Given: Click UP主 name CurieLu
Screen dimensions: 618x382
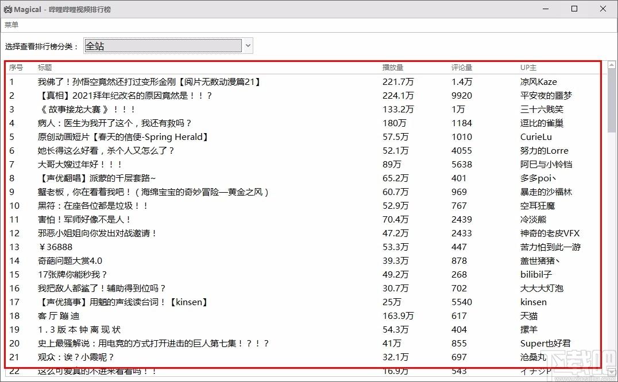Looking at the screenshot, I should [536, 137].
